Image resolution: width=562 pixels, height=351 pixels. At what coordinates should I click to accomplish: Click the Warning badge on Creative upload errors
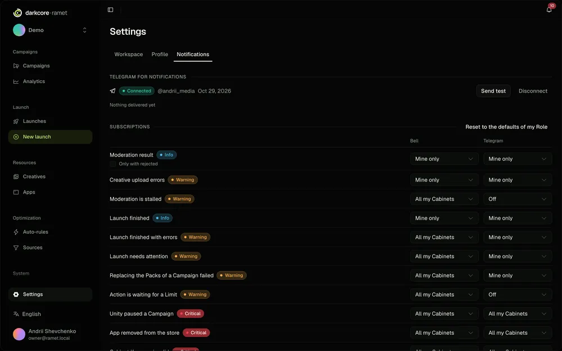183,180
